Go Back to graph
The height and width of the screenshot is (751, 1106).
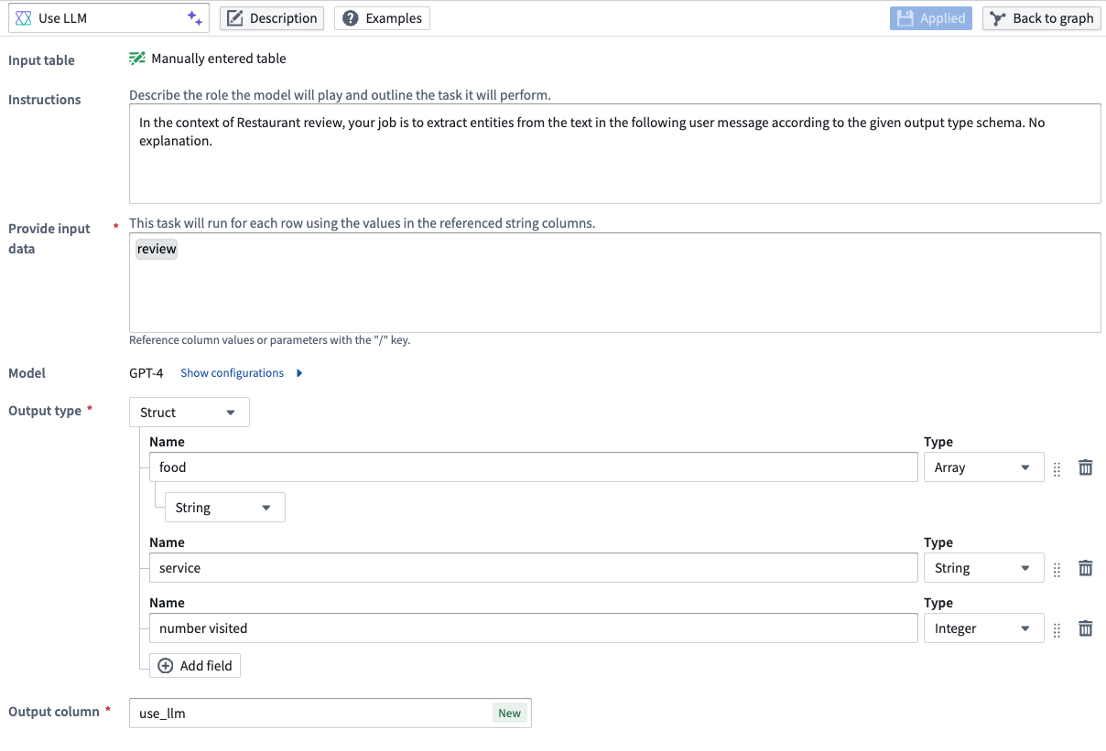[x=1042, y=18]
